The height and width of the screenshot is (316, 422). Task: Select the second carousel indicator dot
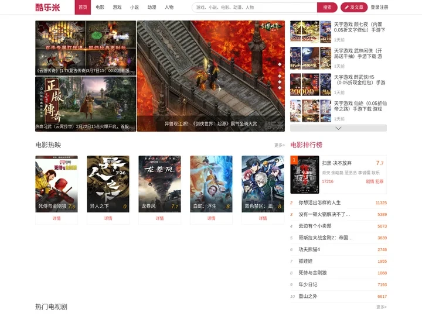280,70
